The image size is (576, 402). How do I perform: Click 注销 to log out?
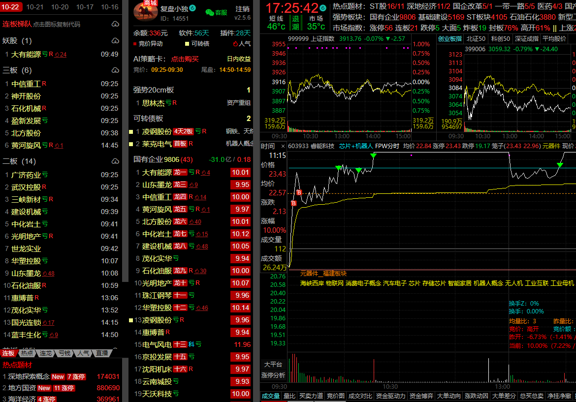pyautogui.click(x=242, y=9)
